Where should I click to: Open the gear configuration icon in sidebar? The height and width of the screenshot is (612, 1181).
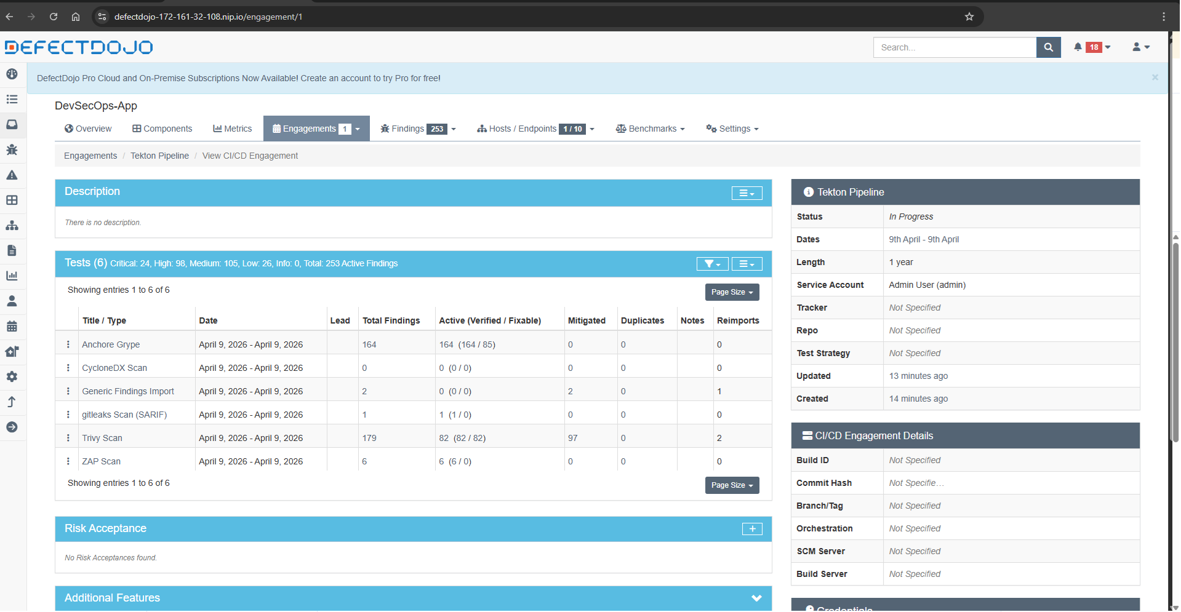click(12, 376)
